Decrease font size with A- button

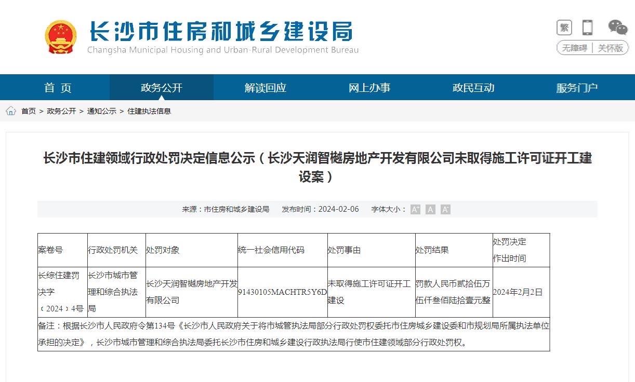coord(445,209)
